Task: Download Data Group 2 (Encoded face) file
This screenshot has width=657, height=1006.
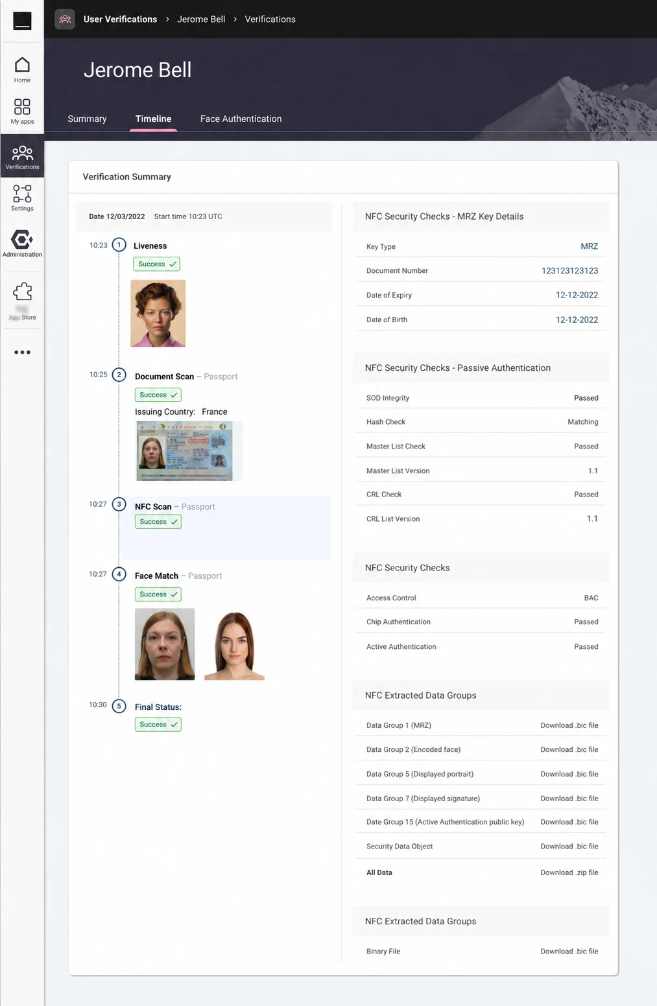Action: 569,749
